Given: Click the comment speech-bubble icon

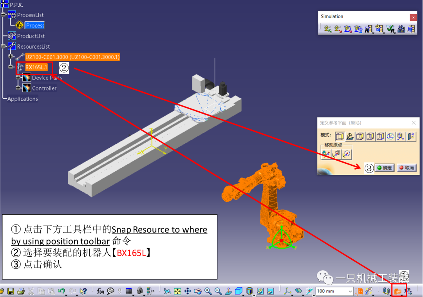Looking at the screenshot, I should coord(110,291).
